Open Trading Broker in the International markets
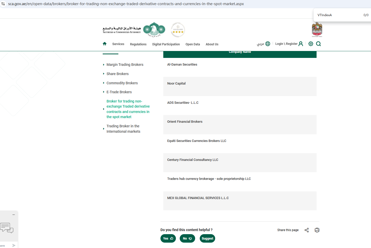 123,129
